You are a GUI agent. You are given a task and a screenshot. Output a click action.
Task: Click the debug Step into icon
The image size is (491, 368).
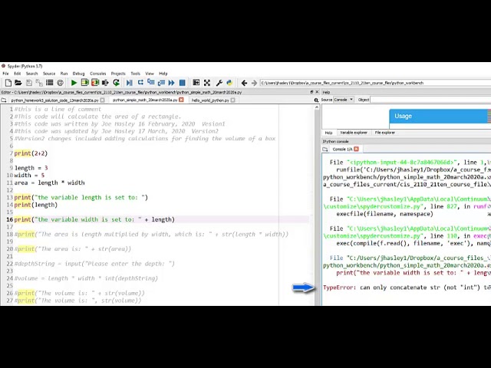tap(151, 83)
